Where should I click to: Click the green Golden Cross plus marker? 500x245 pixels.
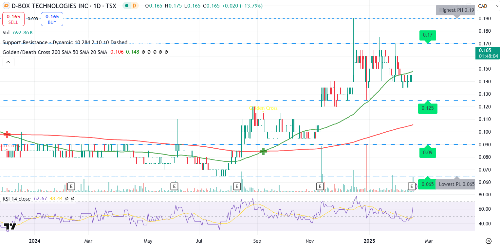(263, 151)
